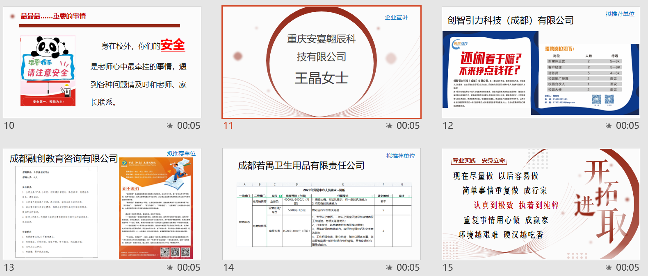Image resolution: width=648 pixels, height=276 pixels.
Task: Click the transition star icon under slide 15
Action: point(609,267)
